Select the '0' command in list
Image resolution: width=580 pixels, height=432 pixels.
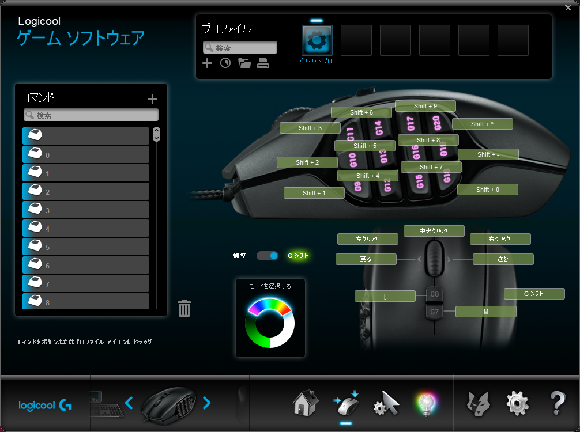tap(86, 154)
